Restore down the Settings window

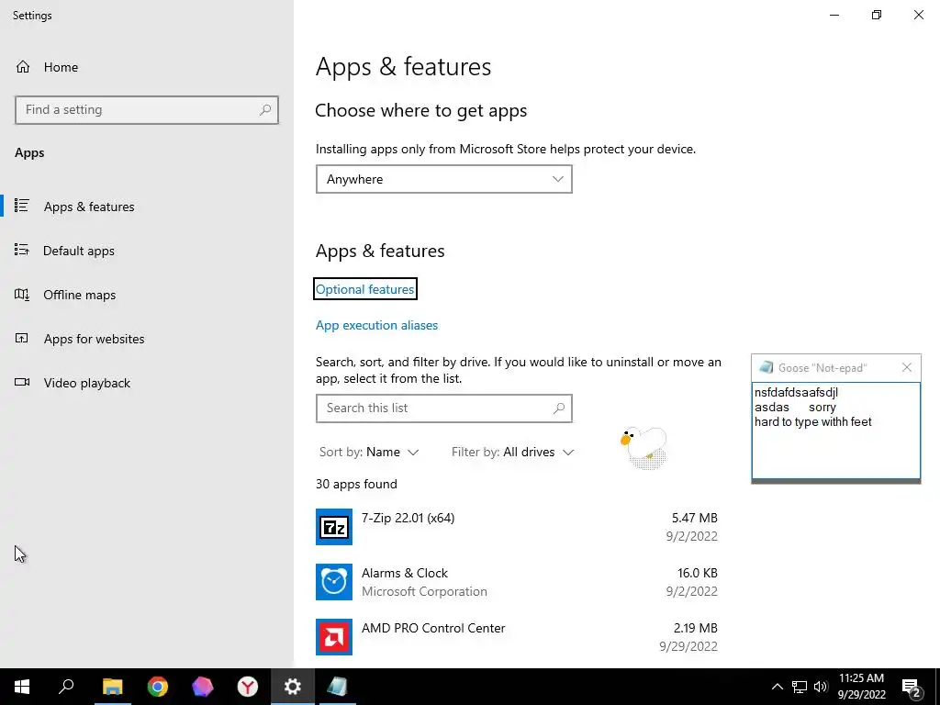877,15
